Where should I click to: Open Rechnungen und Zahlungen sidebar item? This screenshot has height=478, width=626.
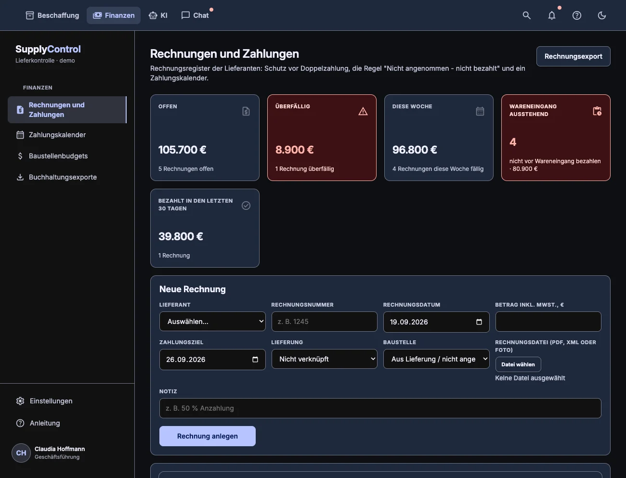(67, 110)
